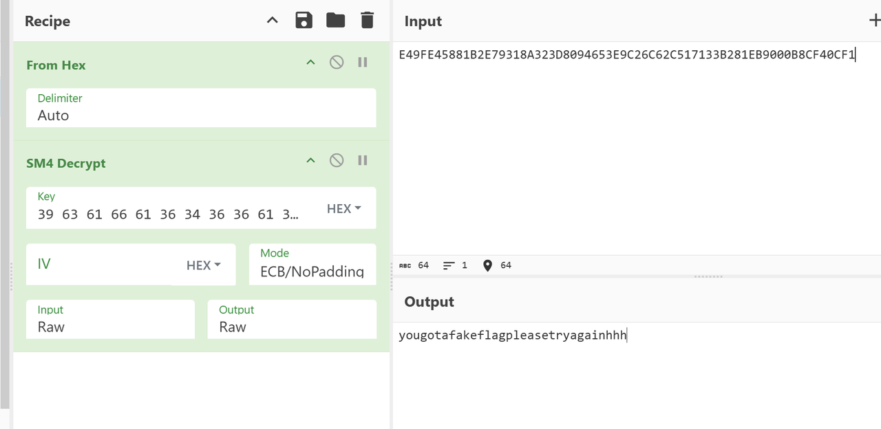Disable the From Hex operation

[337, 63]
